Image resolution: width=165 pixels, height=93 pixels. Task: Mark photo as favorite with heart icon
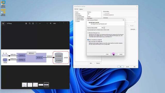[x=36, y=24]
